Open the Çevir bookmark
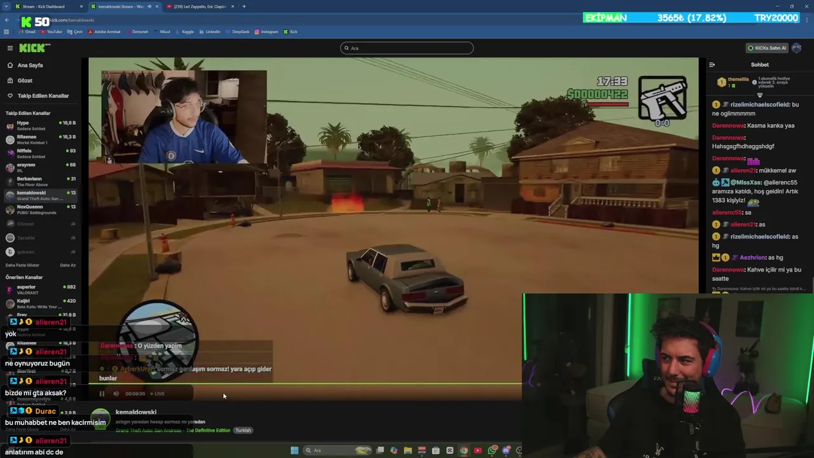The width and height of the screenshot is (814, 458). (x=75, y=32)
